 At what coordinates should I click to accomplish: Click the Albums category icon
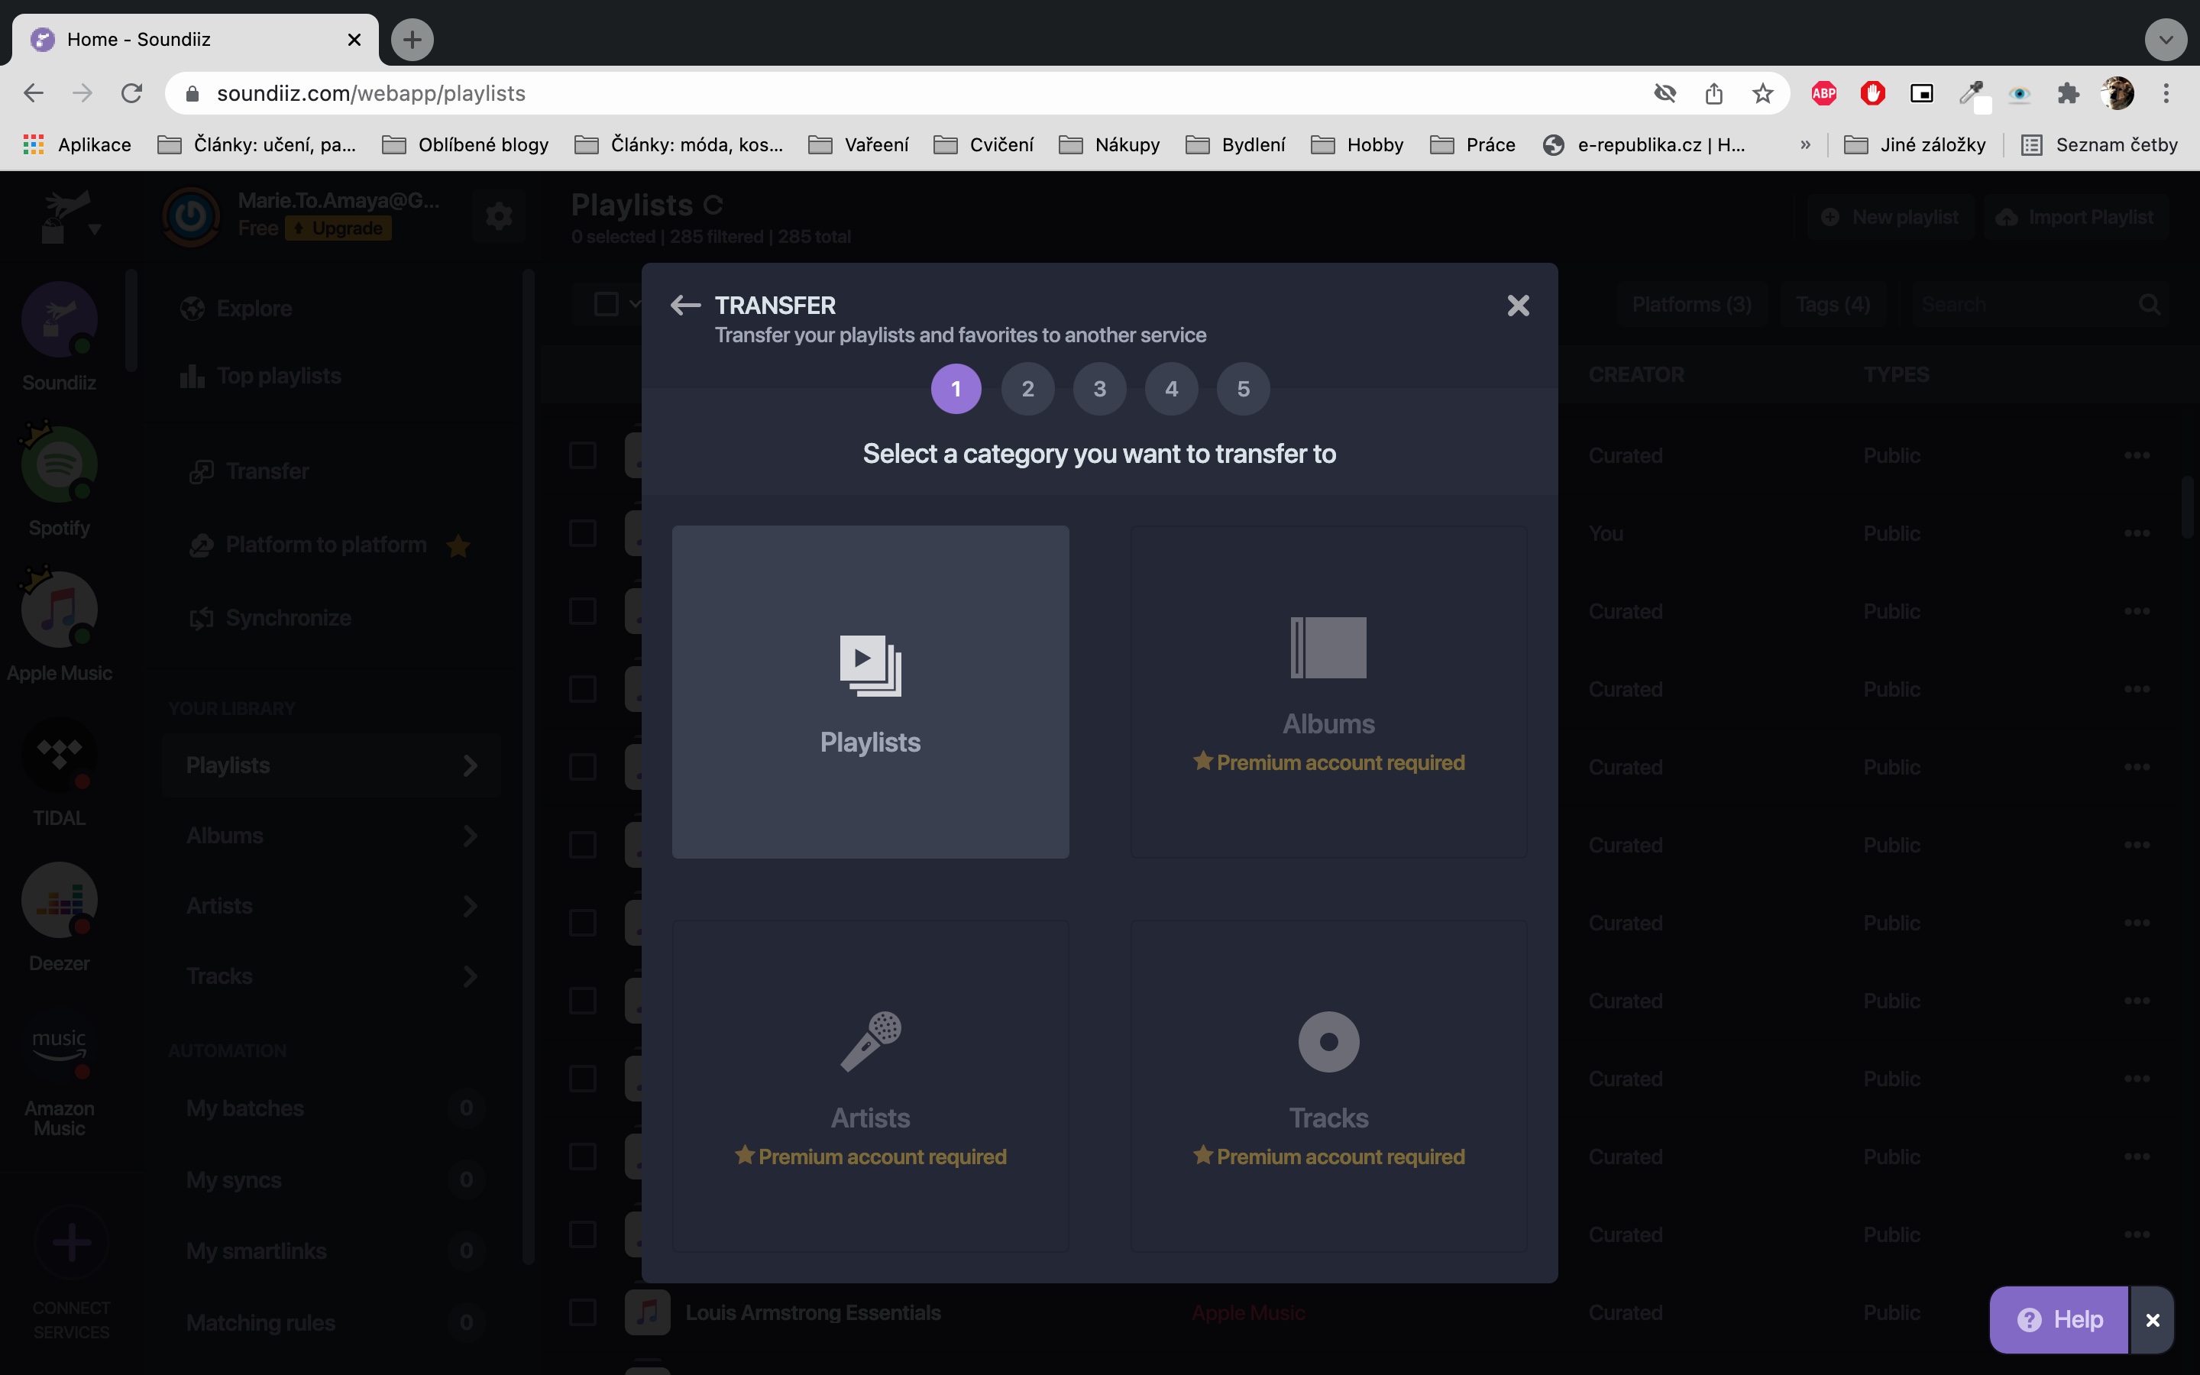1328,648
